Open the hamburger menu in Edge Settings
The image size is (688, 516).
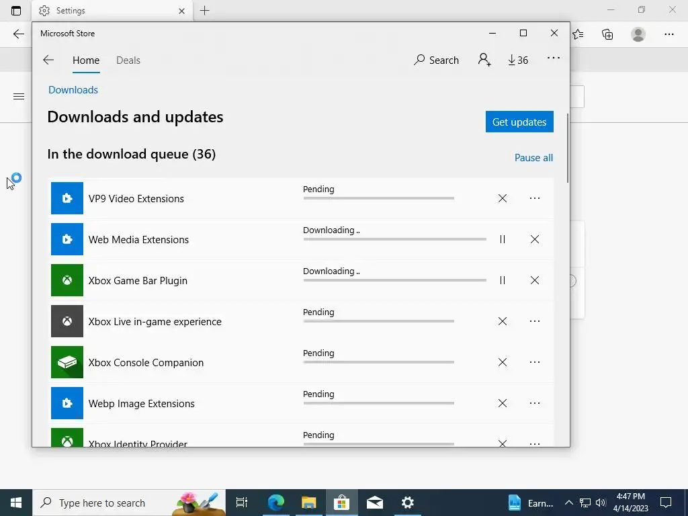click(x=18, y=97)
